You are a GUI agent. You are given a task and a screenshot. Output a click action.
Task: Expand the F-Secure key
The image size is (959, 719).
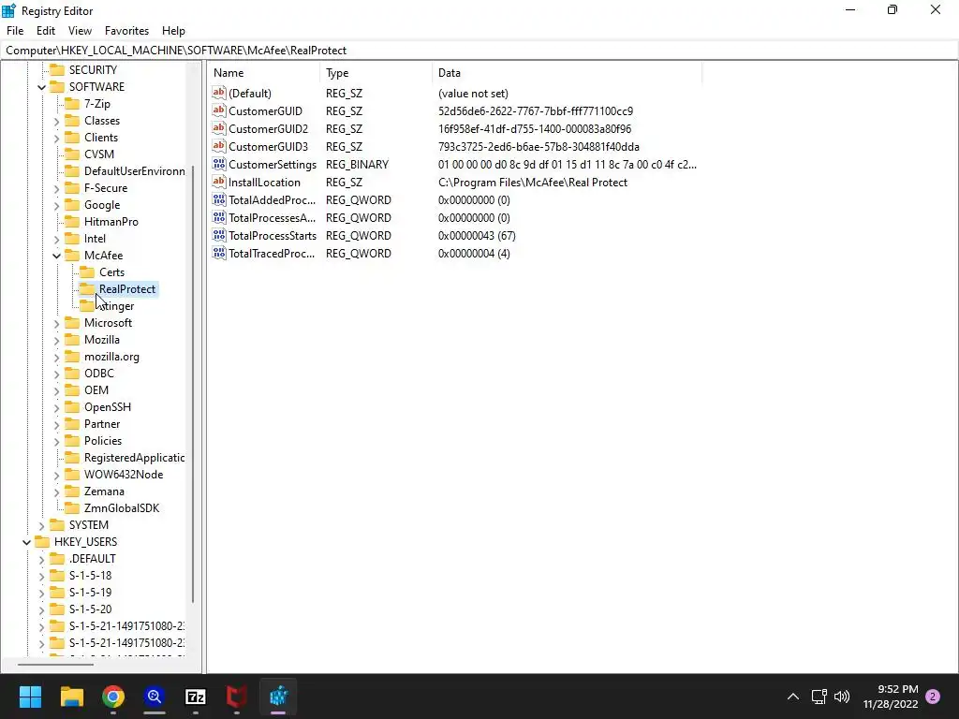pyautogui.click(x=57, y=189)
